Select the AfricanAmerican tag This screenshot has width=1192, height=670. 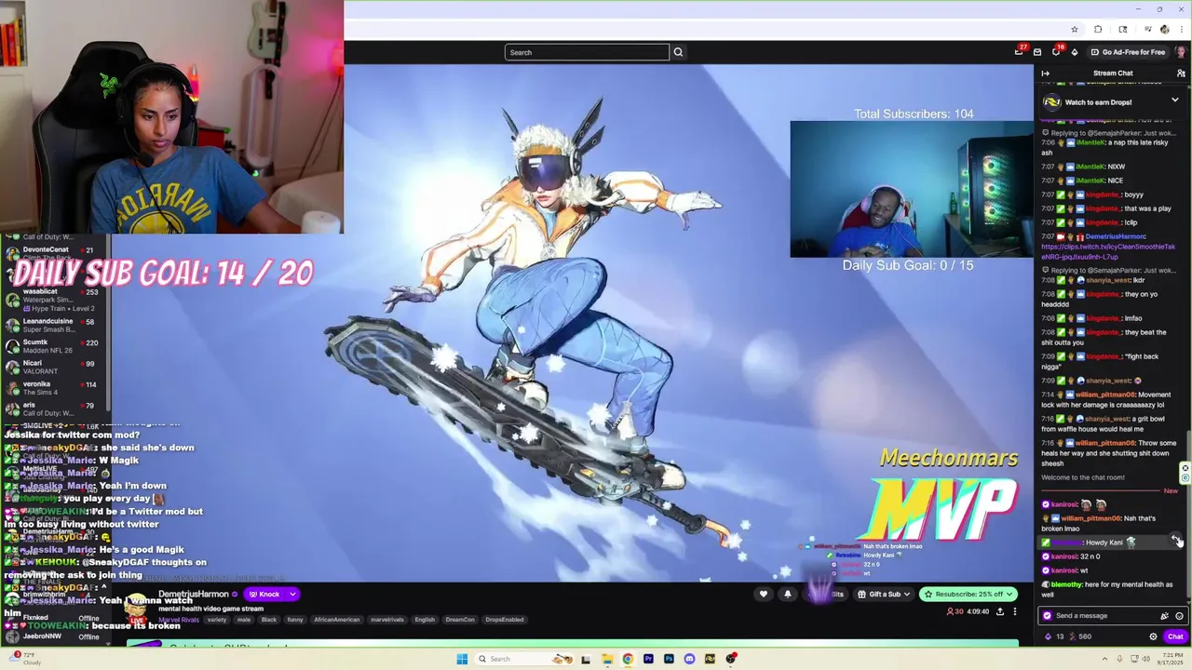pyautogui.click(x=338, y=619)
